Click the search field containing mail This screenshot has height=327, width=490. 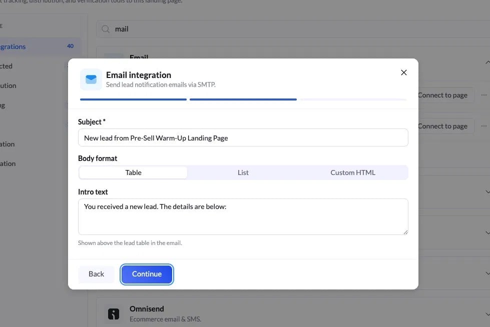294,29
